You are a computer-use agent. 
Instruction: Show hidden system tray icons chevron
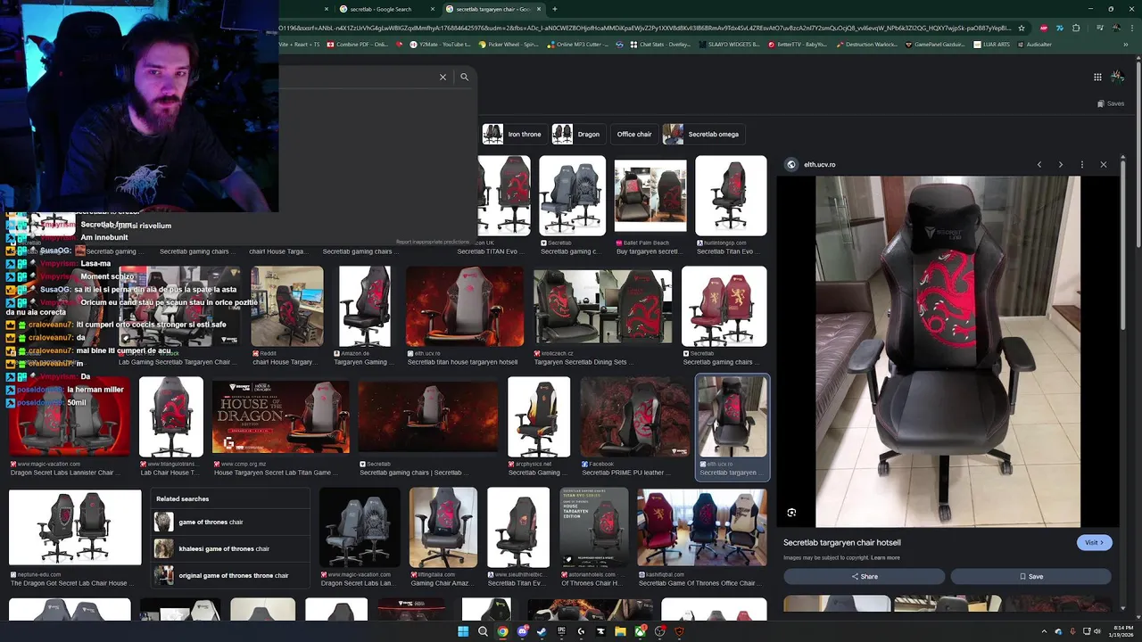point(1045,631)
